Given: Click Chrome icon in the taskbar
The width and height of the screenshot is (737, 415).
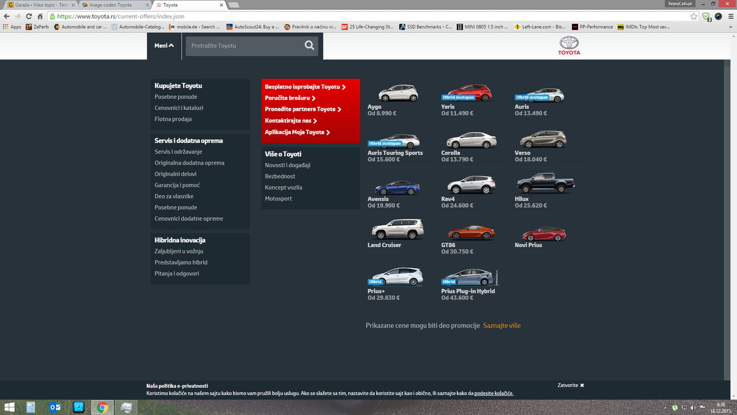Looking at the screenshot, I should pos(102,407).
